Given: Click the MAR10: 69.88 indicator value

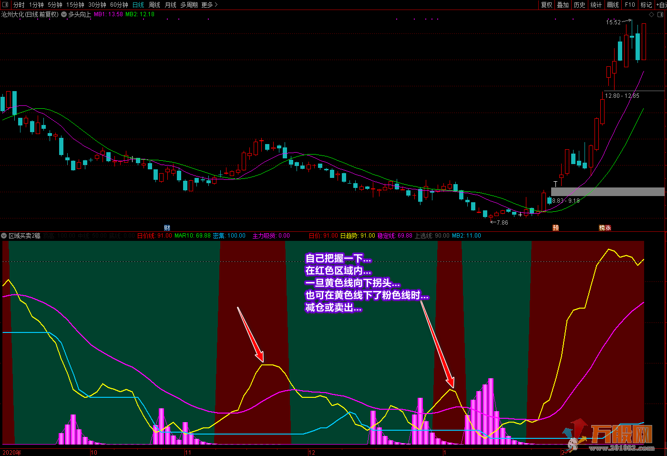Looking at the screenshot, I should [x=193, y=236].
